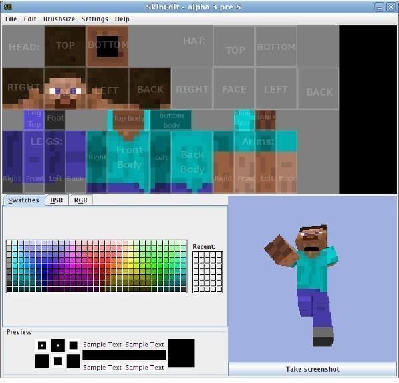The image size is (399, 383).
Task: Click the head TOP skin region
Action: click(x=65, y=46)
